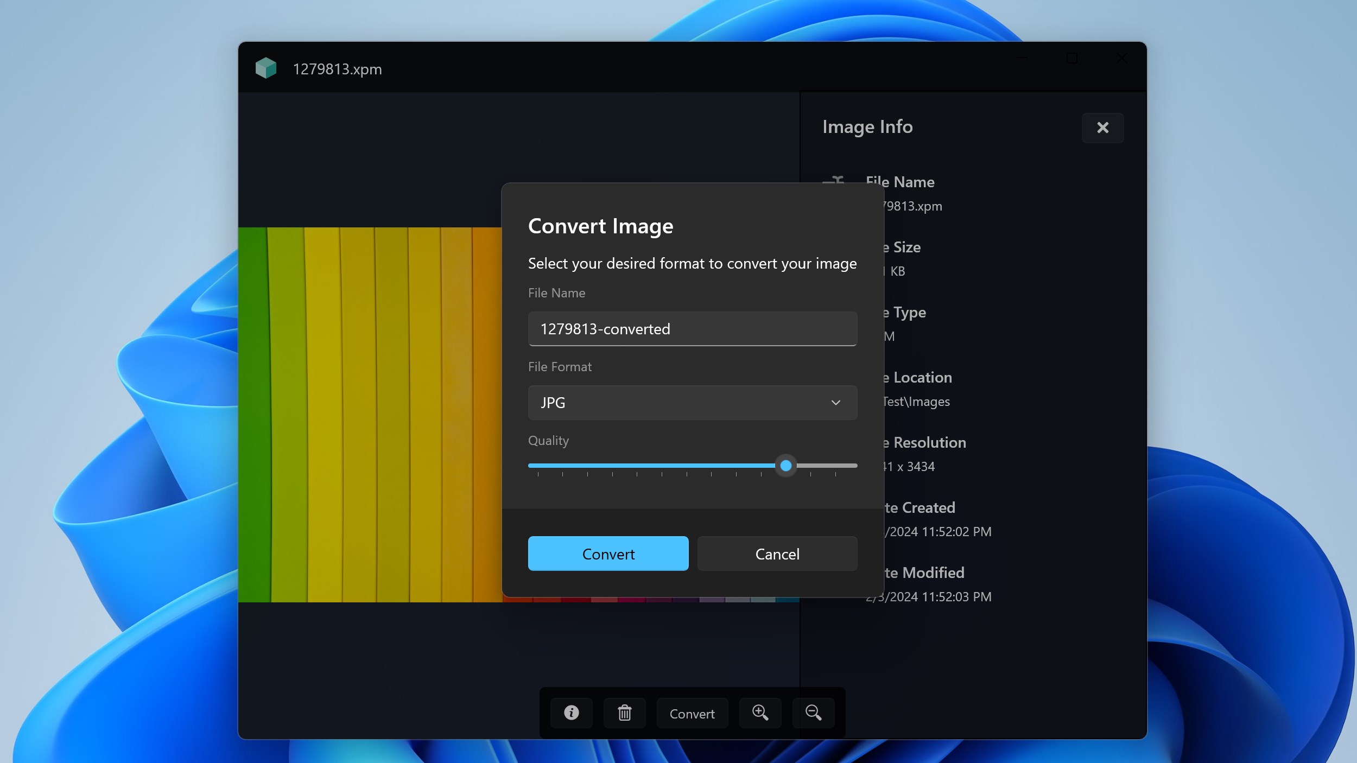Click the dropdown chevron arrow in File Format
This screenshot has height=763, width=1357.
[x=836, y=403]
